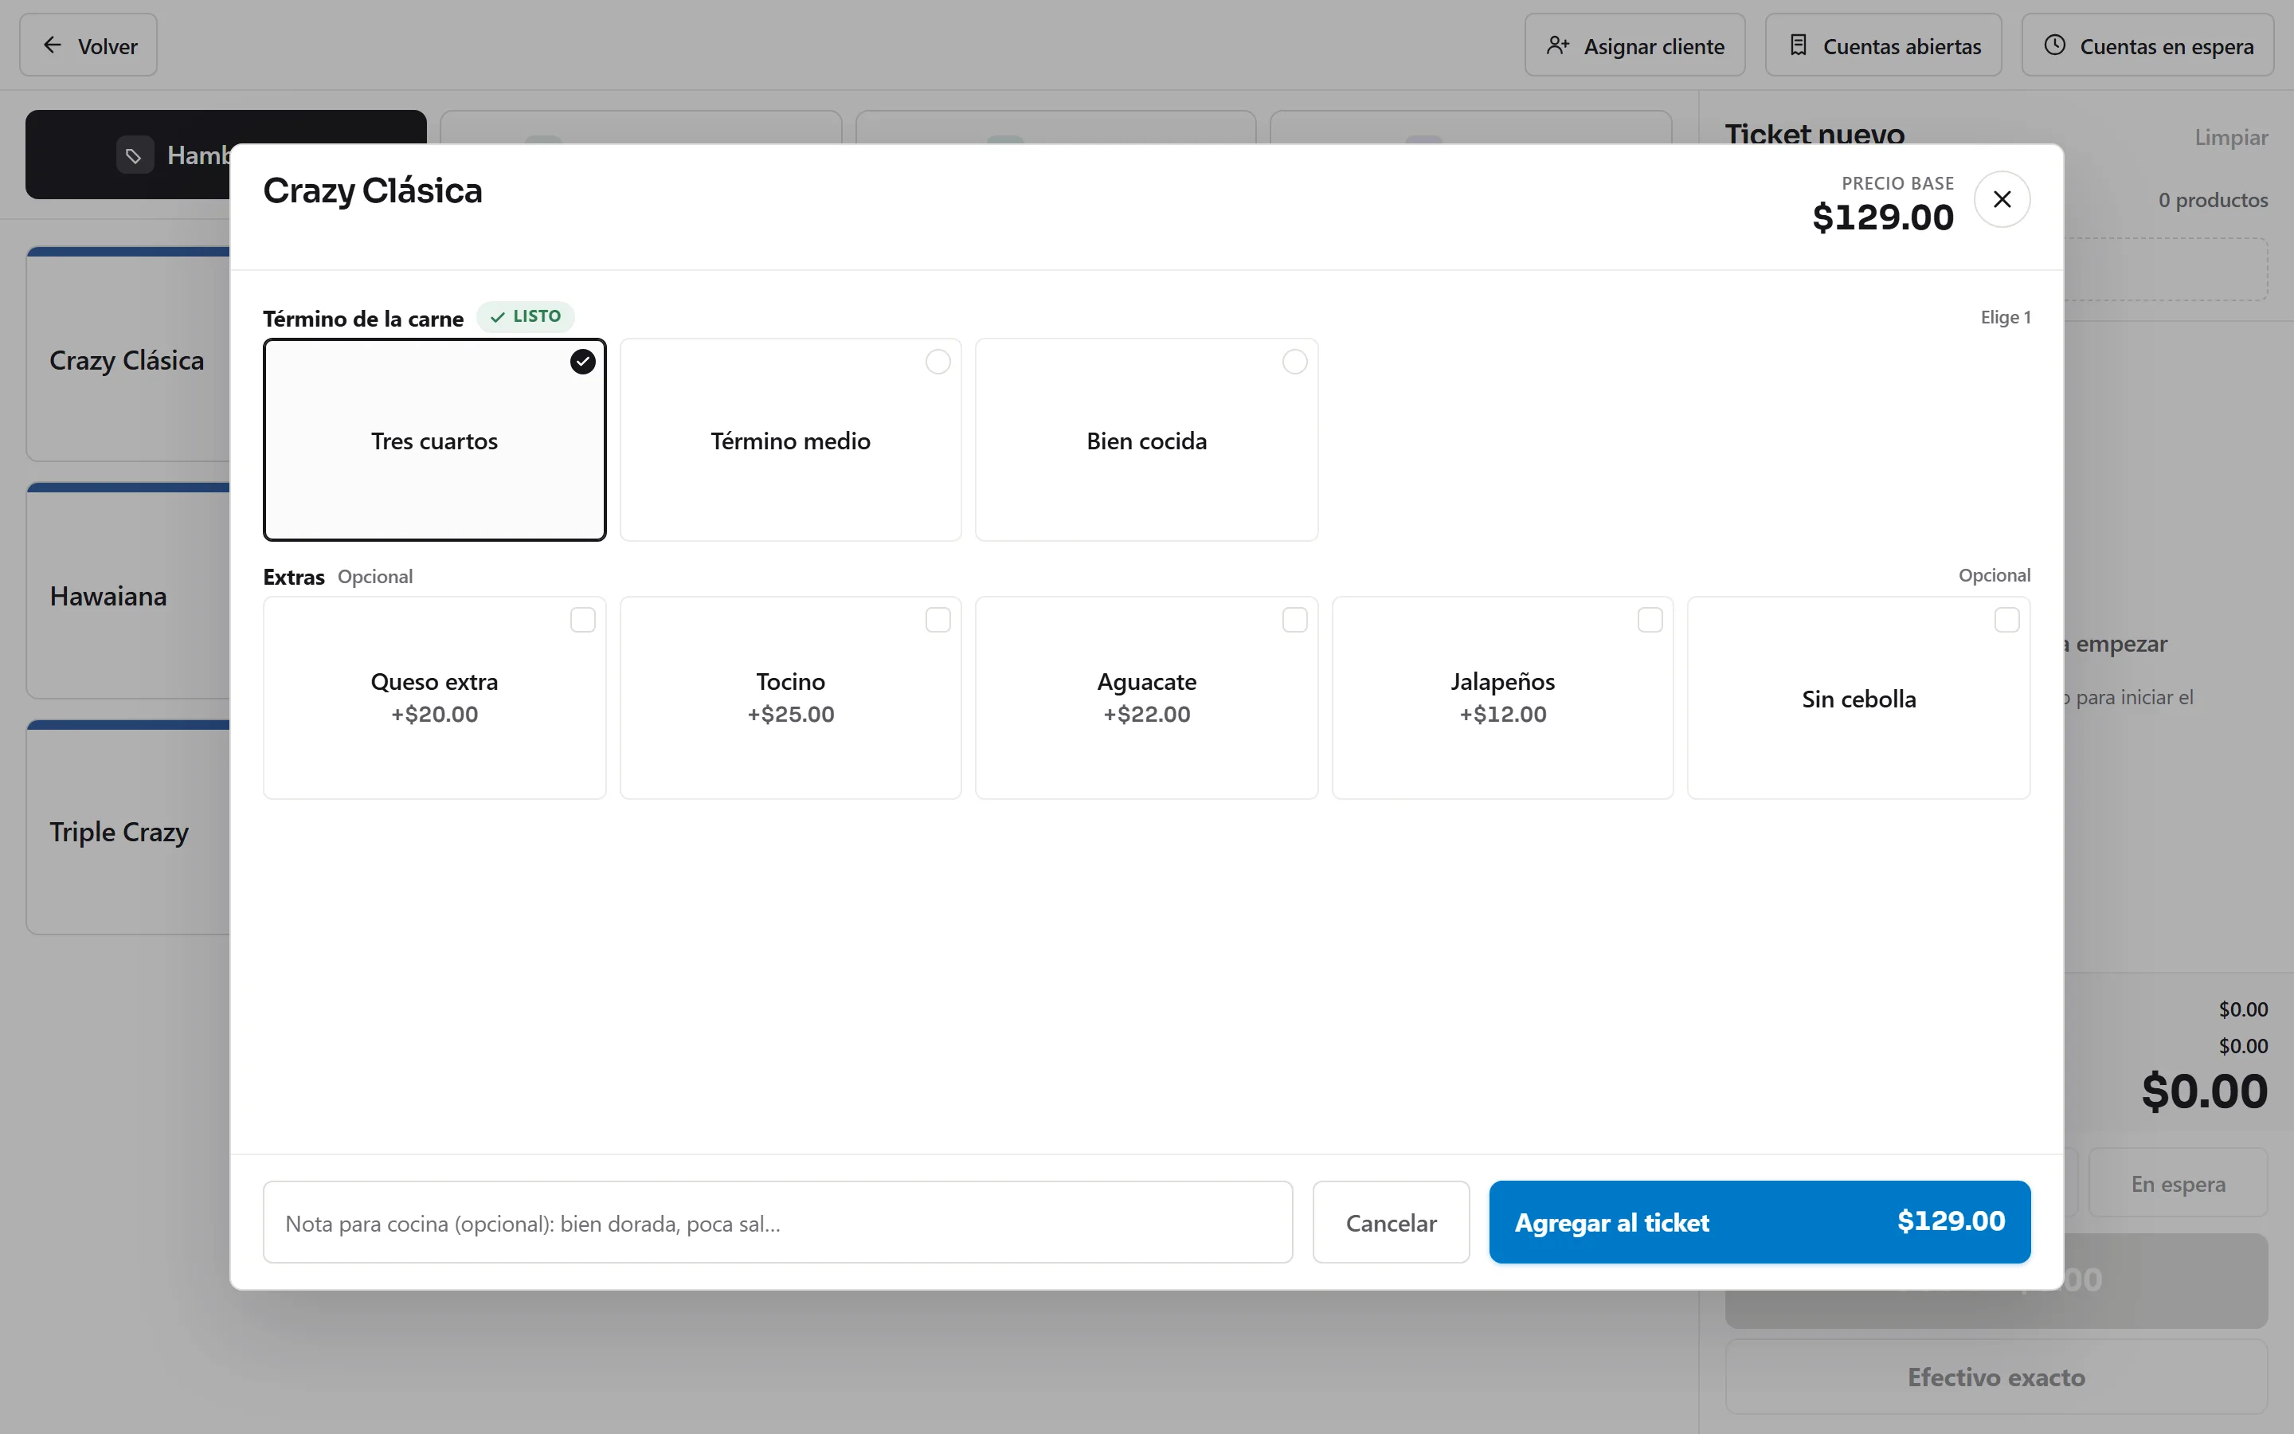Click the +$25.00 price under Tocino
The image size is (2294, 1434).
click(x=791, y=714)
